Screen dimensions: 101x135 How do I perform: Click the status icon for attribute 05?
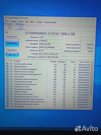(7, 71)
